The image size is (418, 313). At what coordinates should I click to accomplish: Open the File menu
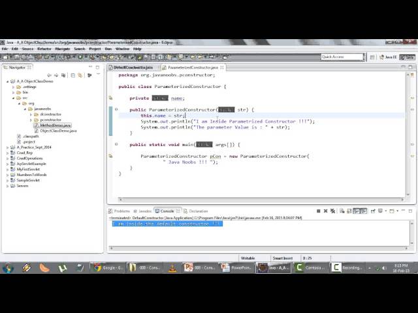(5, 49)
